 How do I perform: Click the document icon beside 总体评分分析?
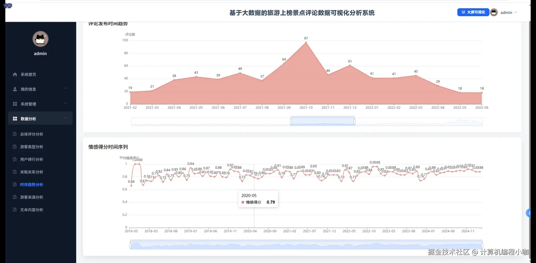coord(15,134)
